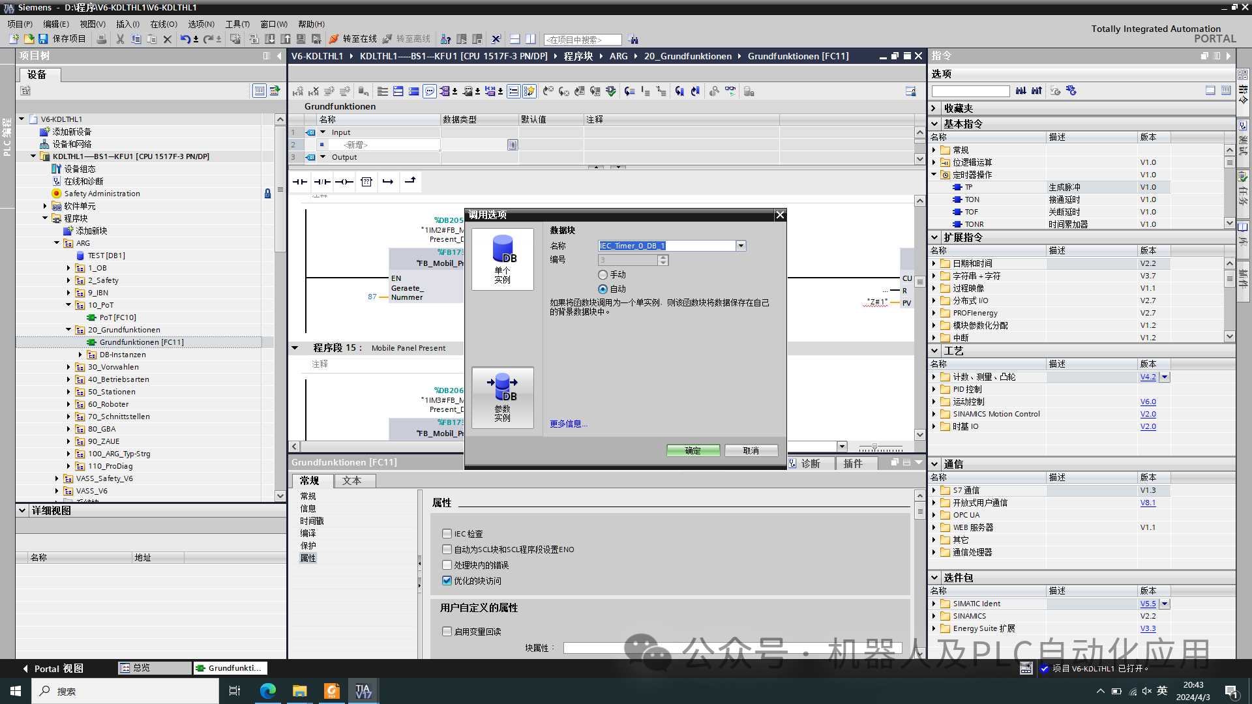This screenshot has width=1252, height=704.
Task: Expand the 30_Vorwahlen folder
Action: (x=68, y=367)
